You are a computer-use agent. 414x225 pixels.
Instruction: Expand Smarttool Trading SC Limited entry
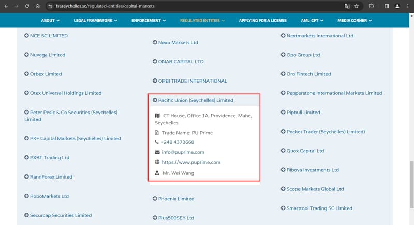coord(317,208)
